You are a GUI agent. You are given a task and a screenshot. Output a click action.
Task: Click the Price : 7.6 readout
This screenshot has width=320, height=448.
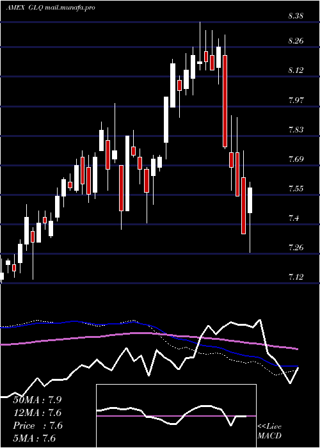[x=37, y=426]
